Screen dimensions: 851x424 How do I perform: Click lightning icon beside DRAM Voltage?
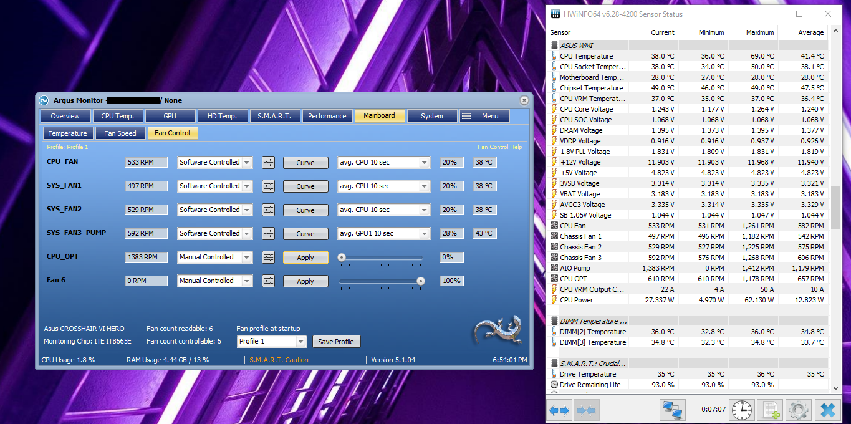tap(554, 130)
